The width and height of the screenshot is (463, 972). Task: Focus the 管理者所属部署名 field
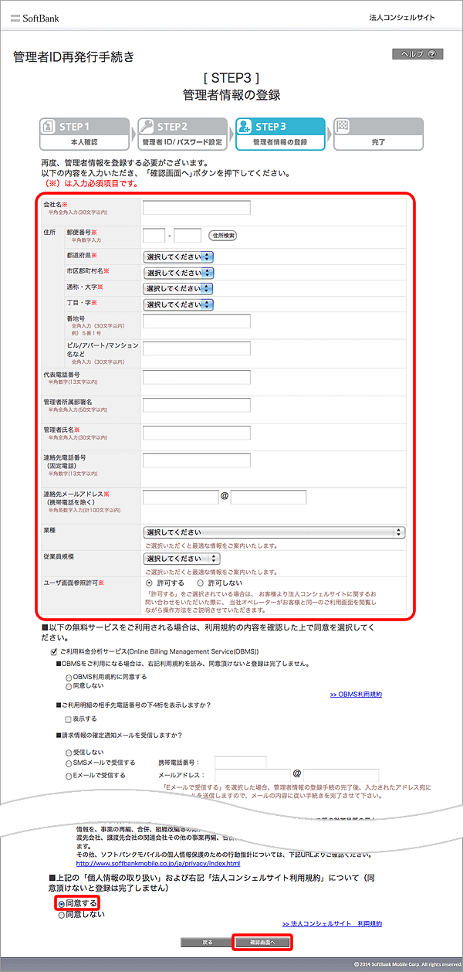click(x=197, y=405)
